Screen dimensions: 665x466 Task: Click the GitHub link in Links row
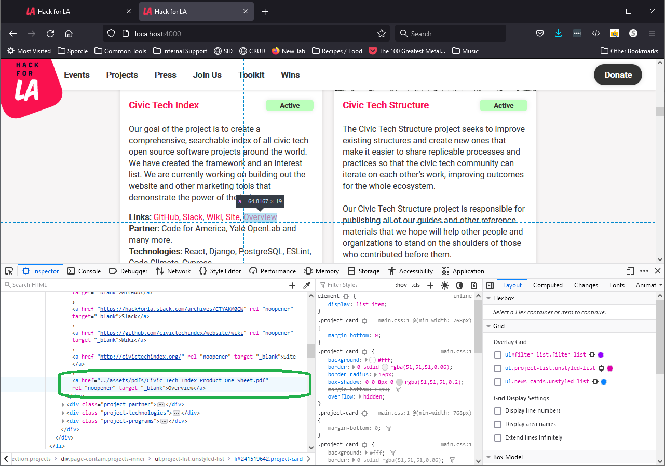(166, 217)
